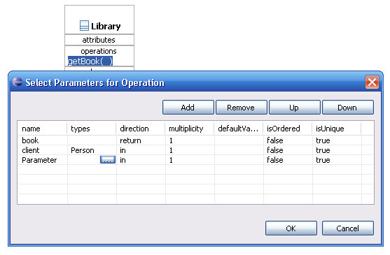Click the Eclipse icon in dialog title bar
This screenshot has width=390, height=255.
[18, 82]
